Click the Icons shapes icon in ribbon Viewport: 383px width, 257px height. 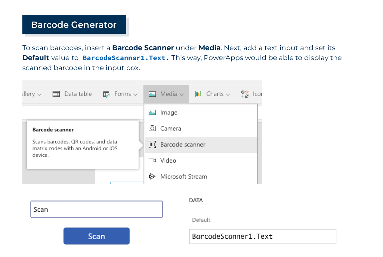(x=245, y=94)
